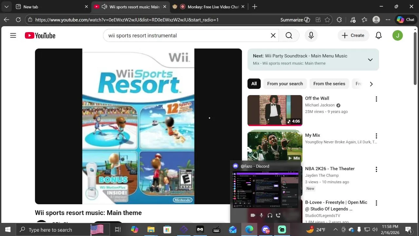Open browser Extensions puzzle icon
This screenshot has width=419, height=236.
pyautogui.click(x=339, y=20)
